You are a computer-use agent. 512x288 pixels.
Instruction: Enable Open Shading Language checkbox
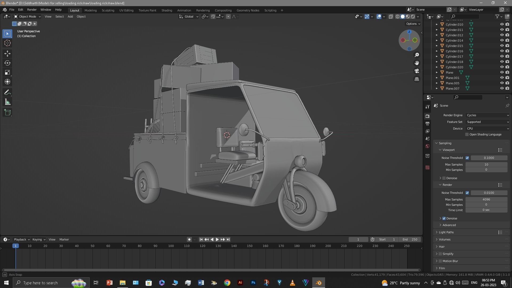point(467,135)
